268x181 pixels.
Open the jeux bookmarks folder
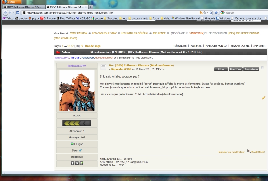[x=123, y=18]
